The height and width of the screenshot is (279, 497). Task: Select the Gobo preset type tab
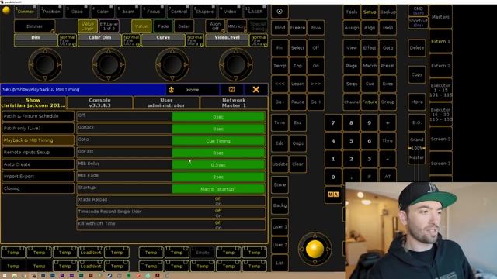point(77,12)
